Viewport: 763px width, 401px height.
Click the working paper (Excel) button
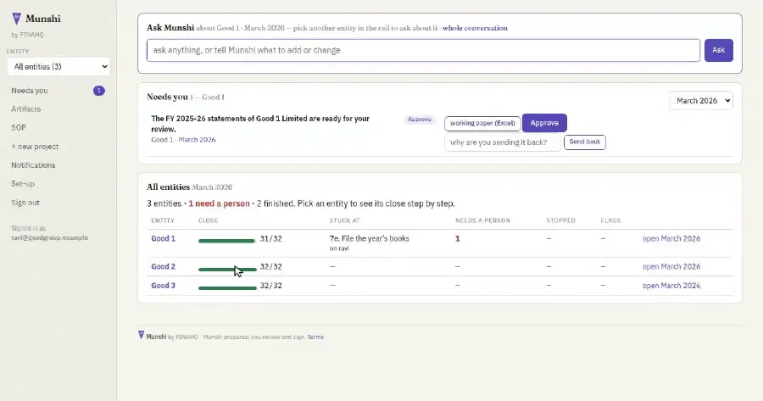tap(482, 123)
